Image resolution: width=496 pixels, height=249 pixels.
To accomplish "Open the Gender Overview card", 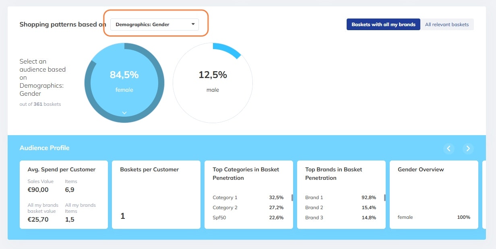I will (x=434, y=195).
